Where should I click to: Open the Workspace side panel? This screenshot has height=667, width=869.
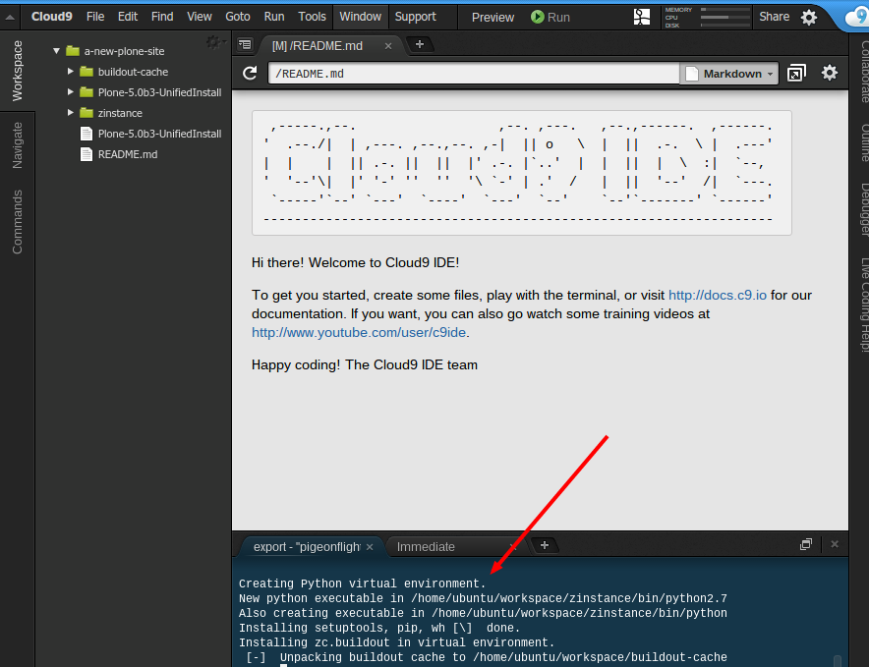[x=17, y=71]
